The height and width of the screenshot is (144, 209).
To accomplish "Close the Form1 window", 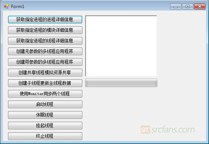I will pos(200,7).
